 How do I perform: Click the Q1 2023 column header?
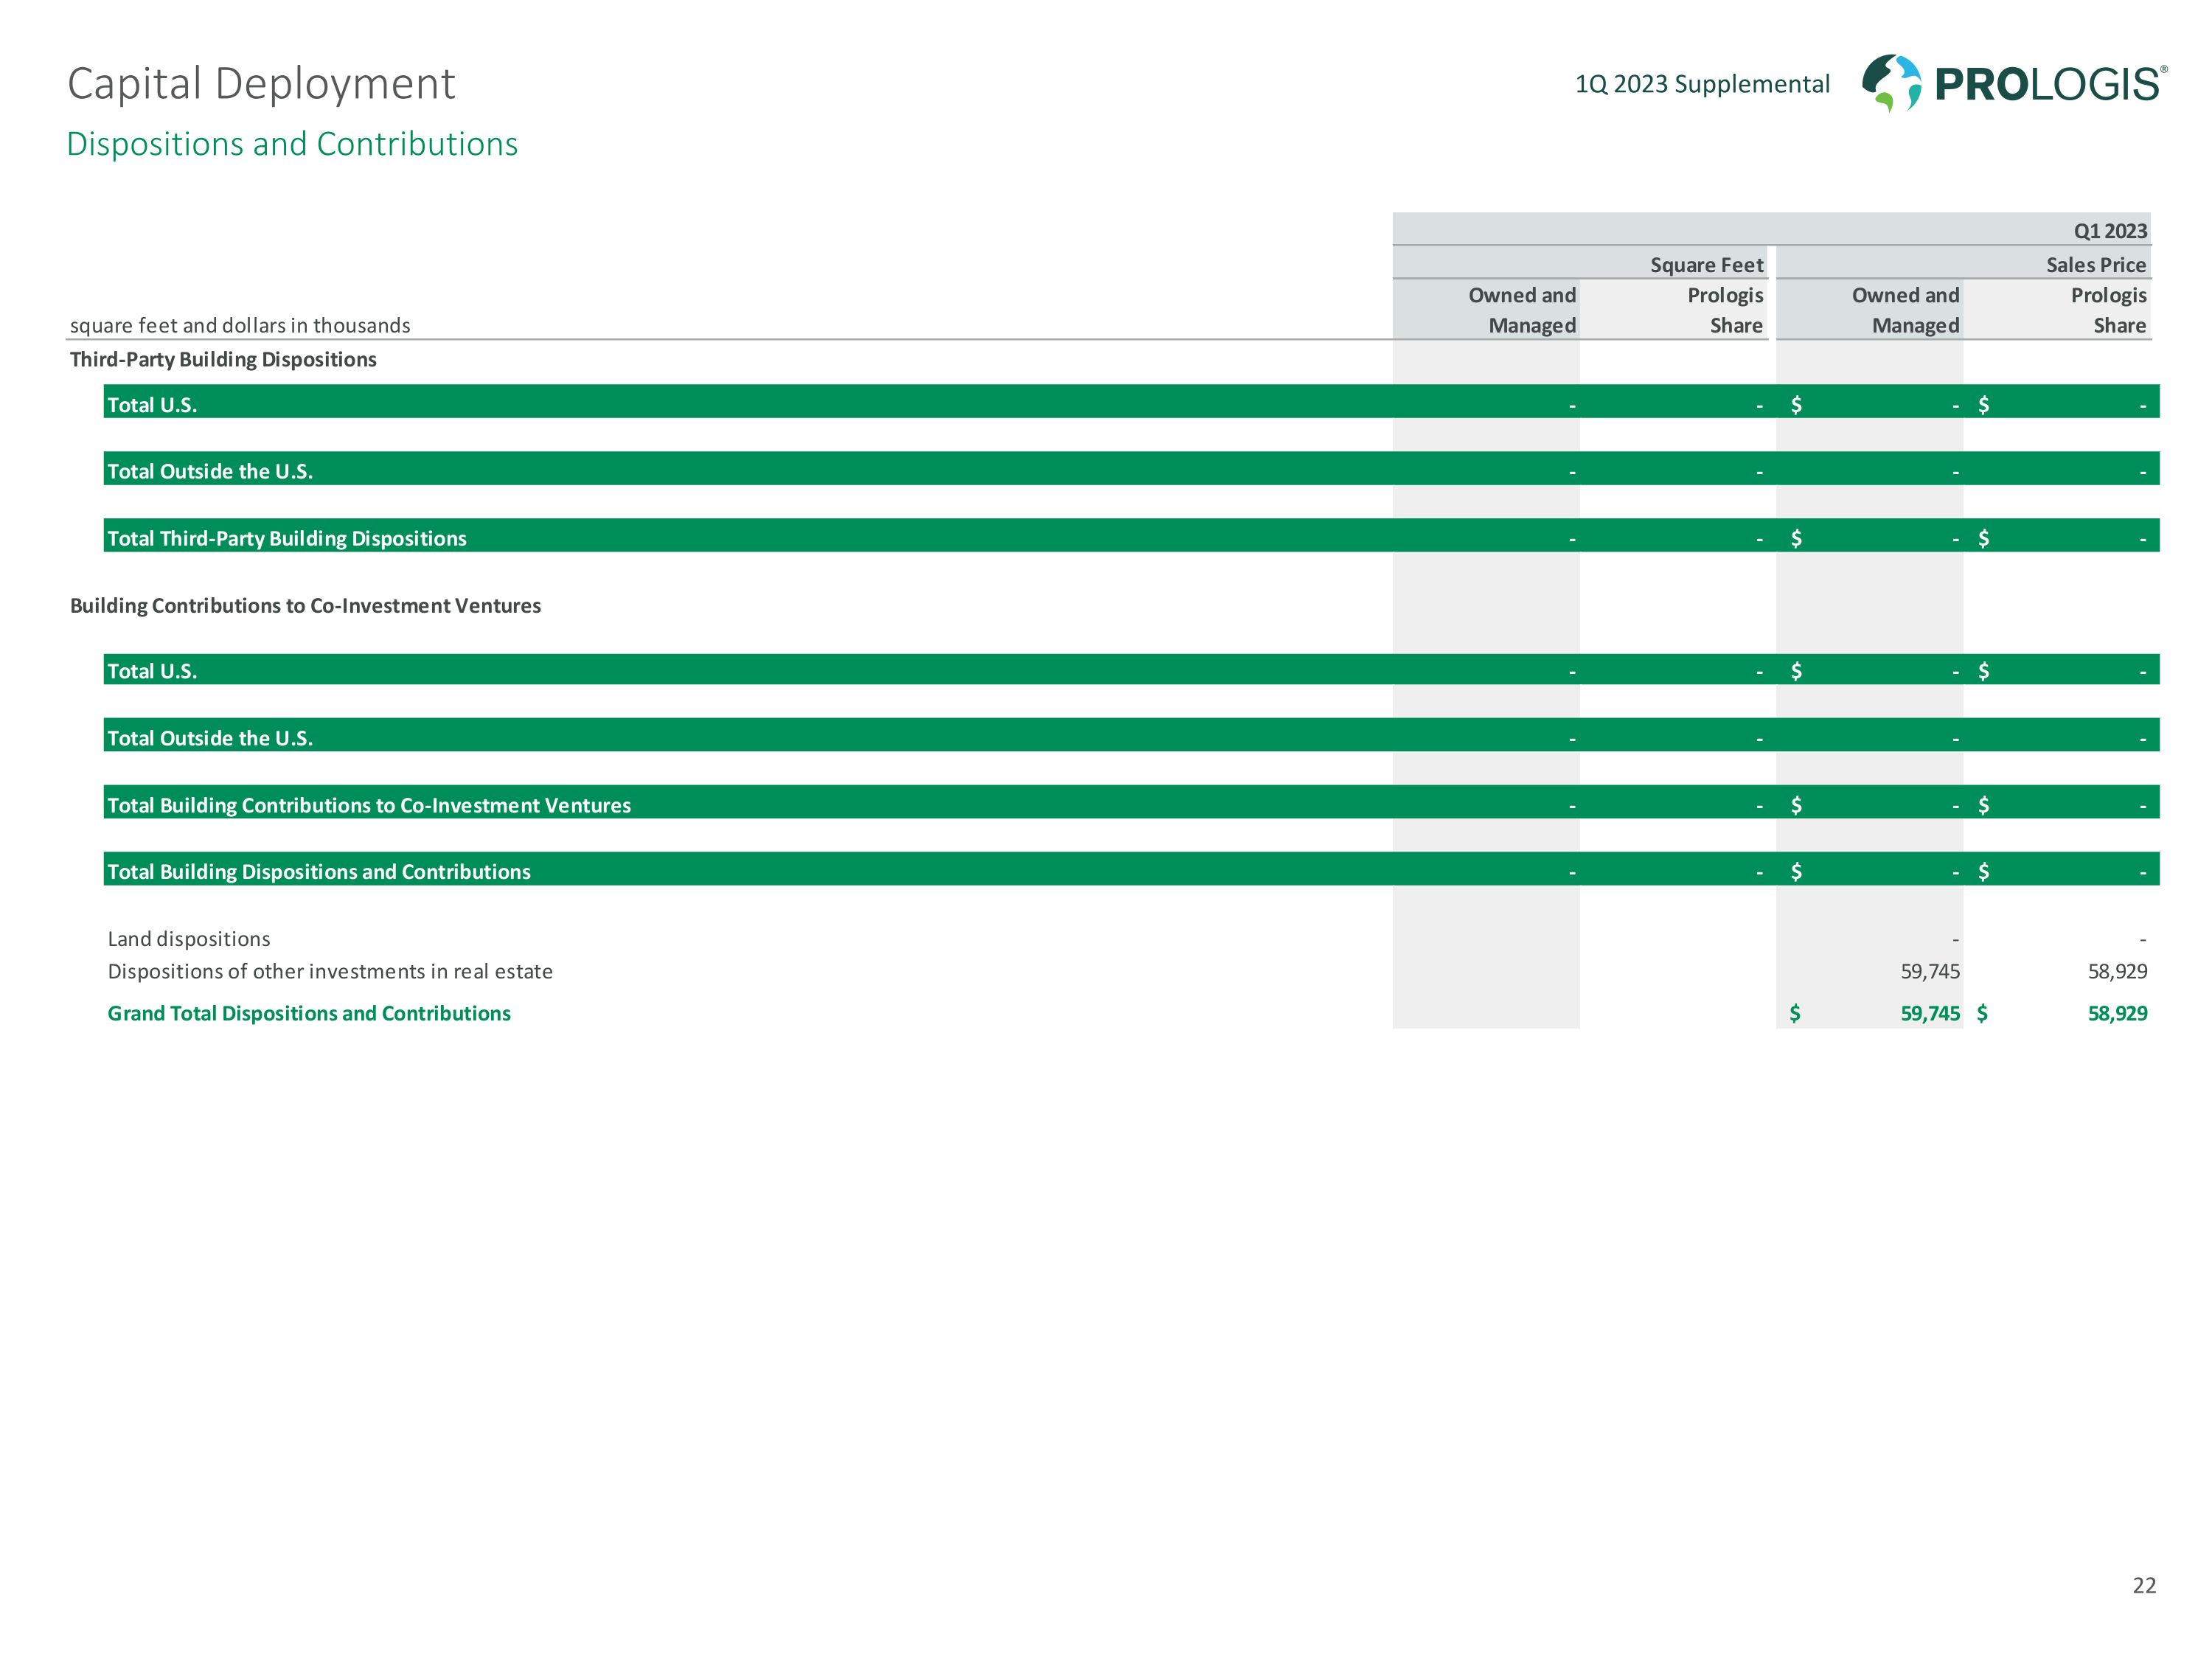[2109, 231]
